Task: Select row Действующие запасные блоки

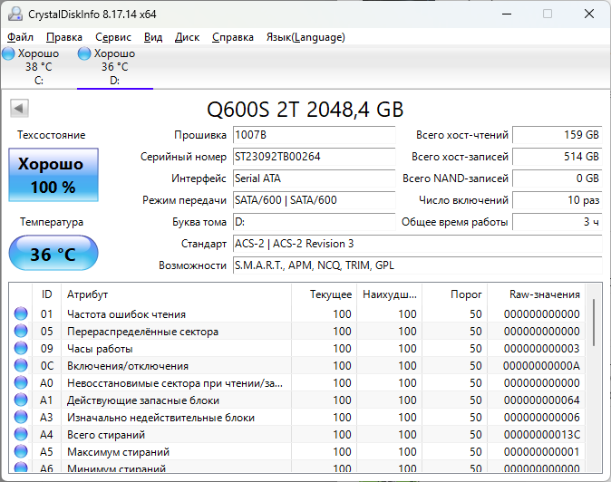Action: [297, 400]
